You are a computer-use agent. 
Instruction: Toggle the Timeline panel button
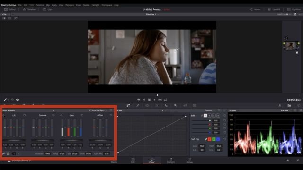(29, 9)
